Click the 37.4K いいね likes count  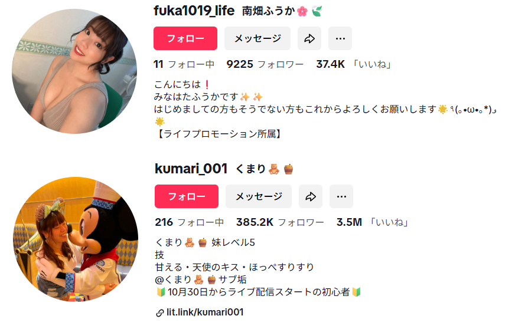[354, 64]
